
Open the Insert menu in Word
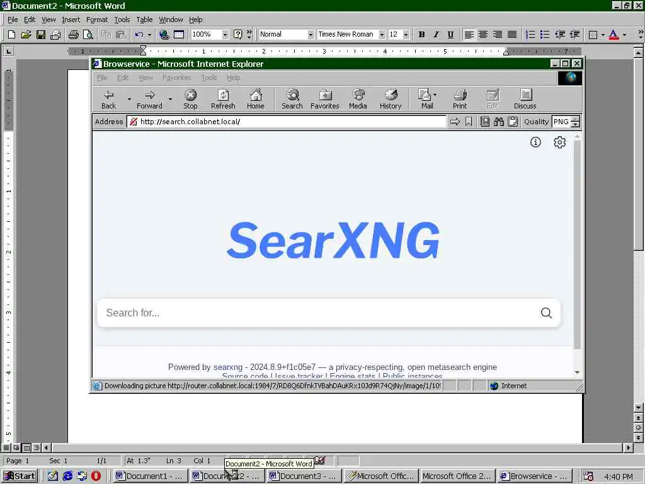tap(71, 20)
